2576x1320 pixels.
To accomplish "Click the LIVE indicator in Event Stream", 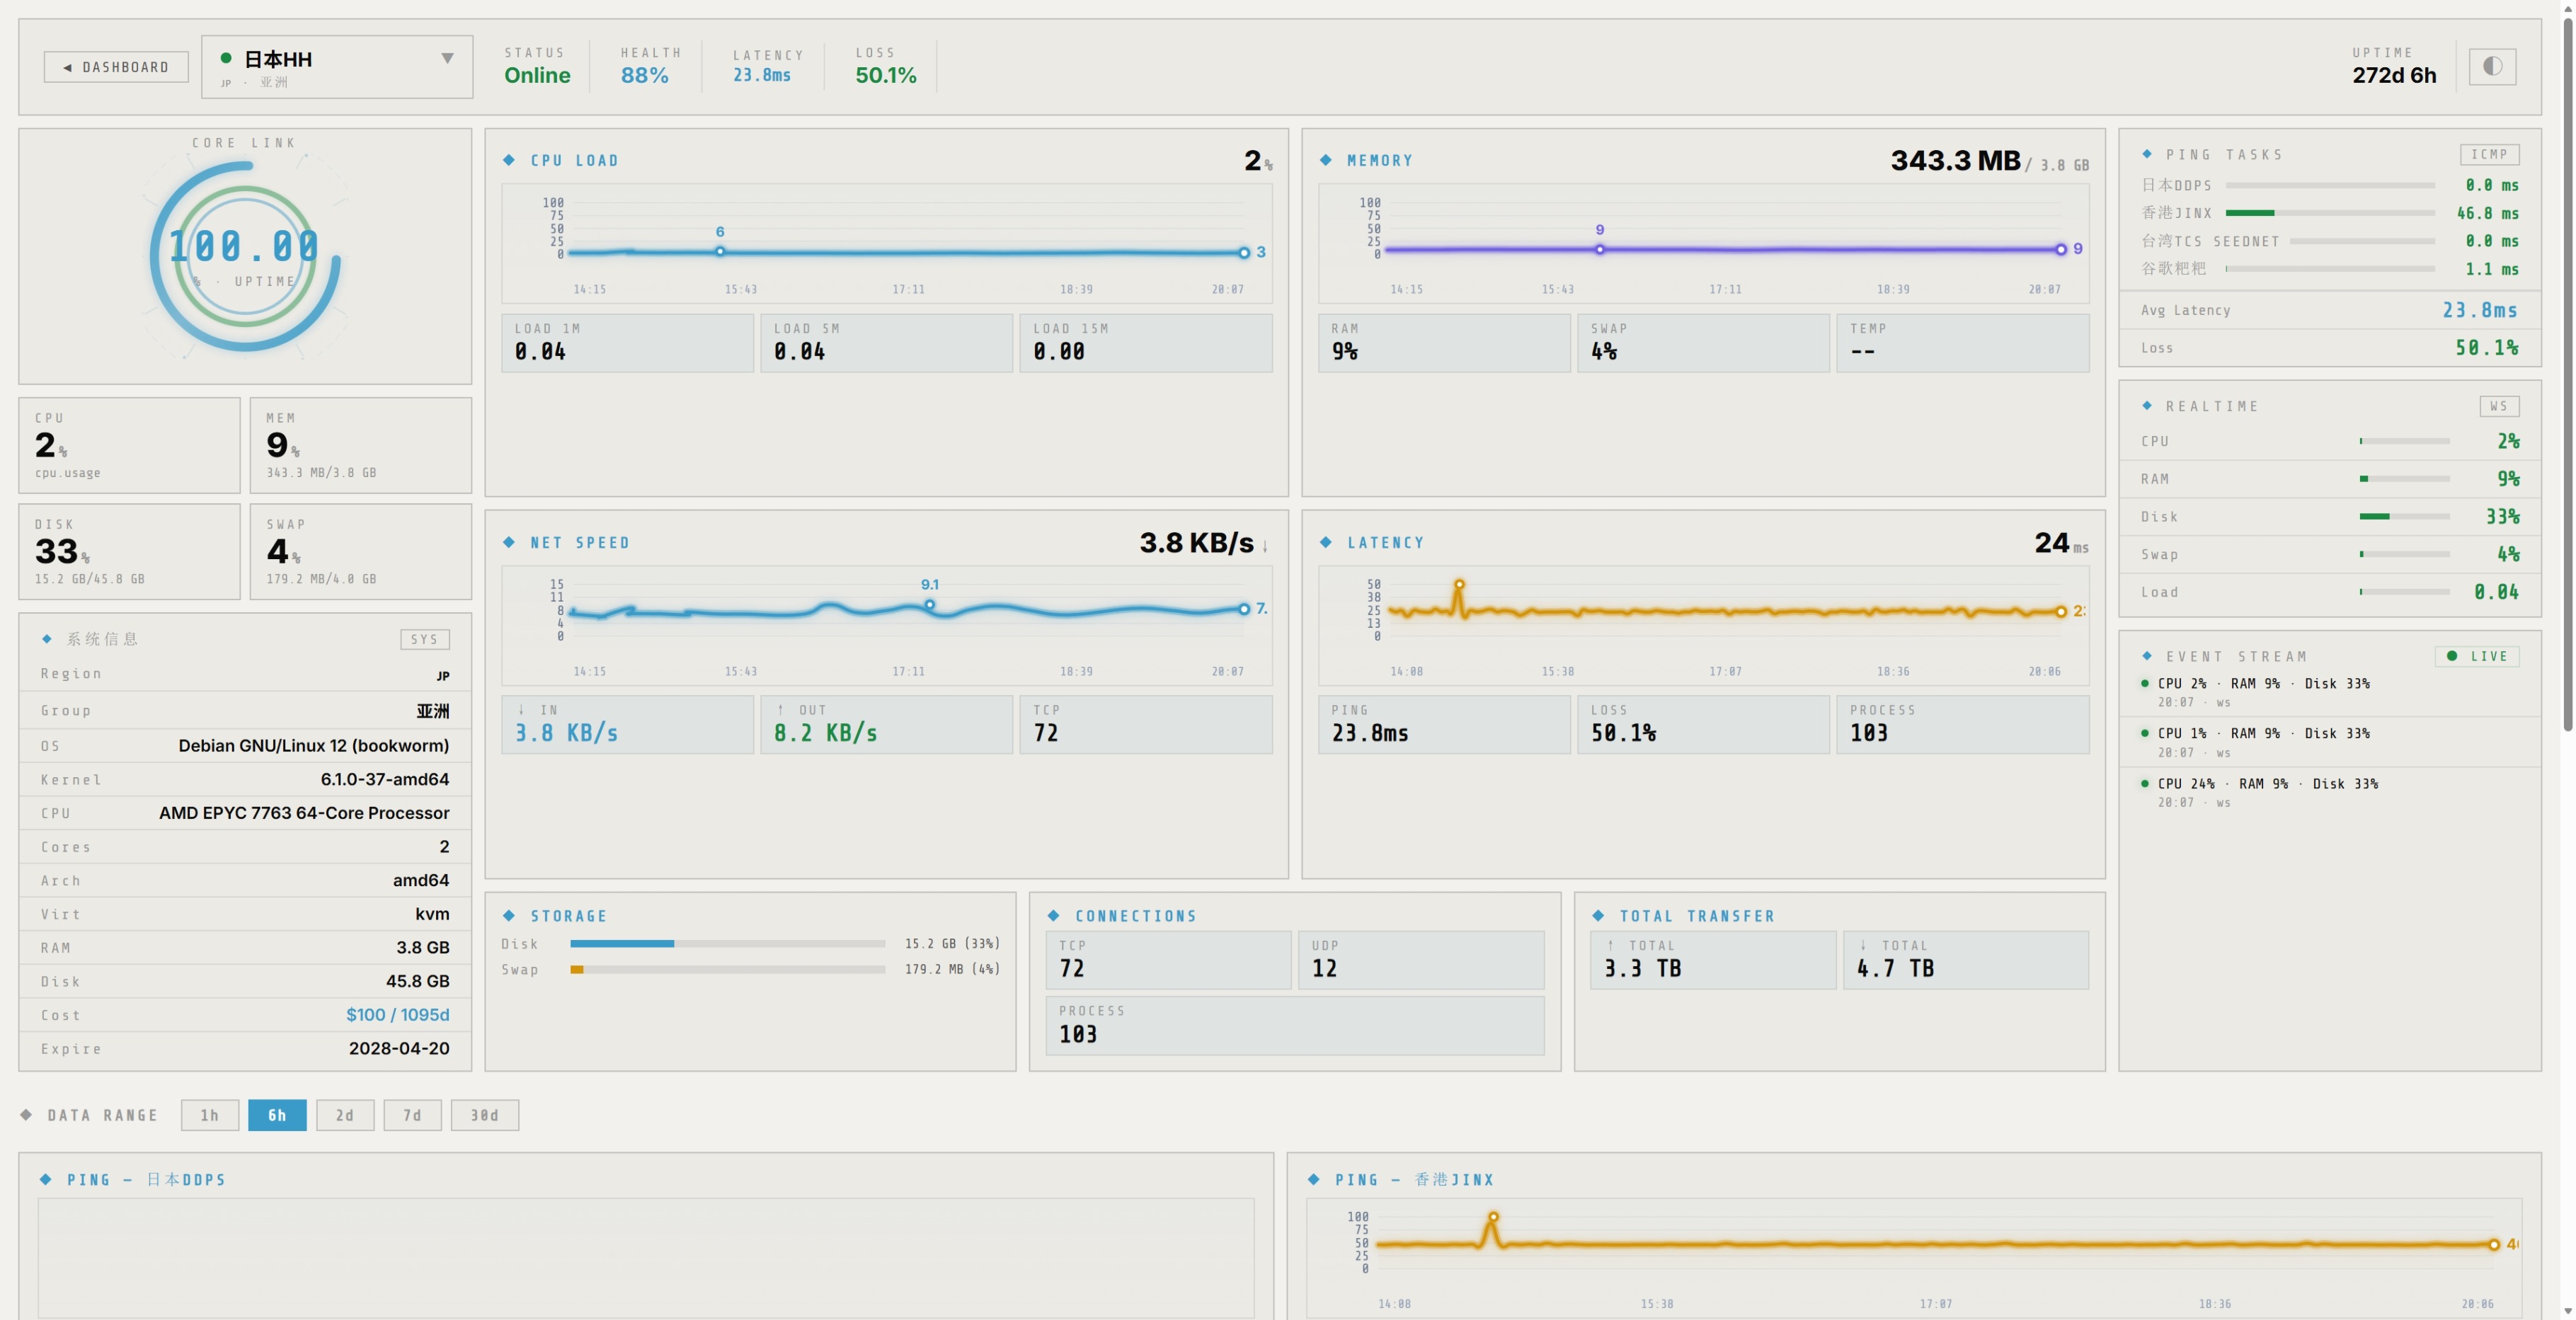I will click(2477, 656).
